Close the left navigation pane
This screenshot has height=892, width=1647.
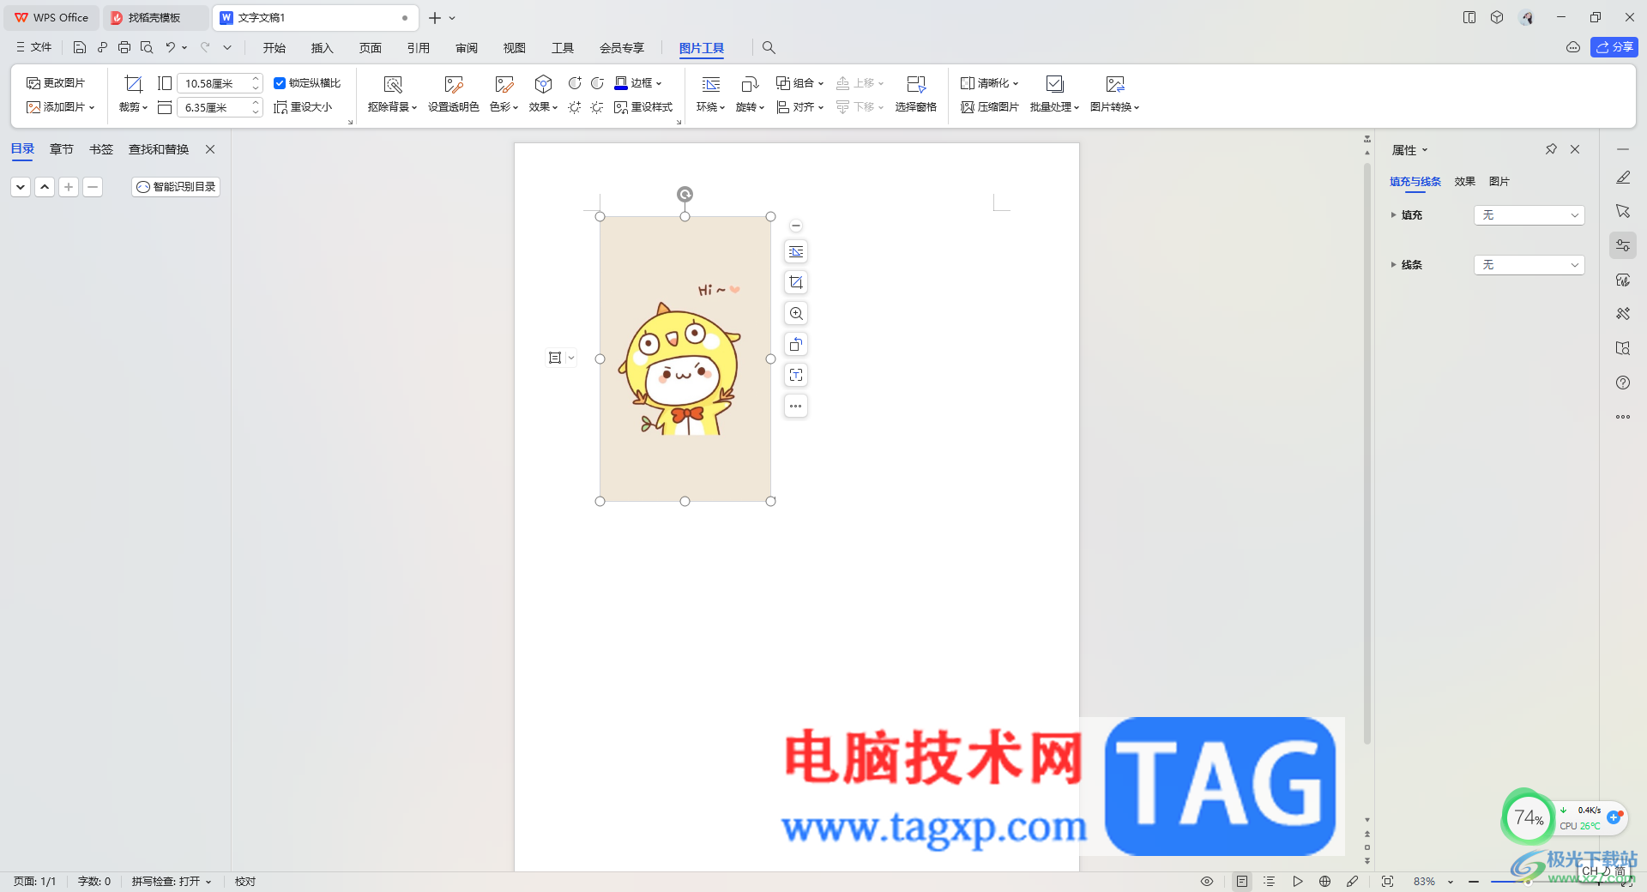210,149
